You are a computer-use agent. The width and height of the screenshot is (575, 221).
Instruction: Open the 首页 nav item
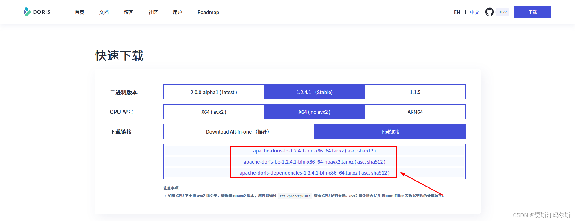coord(79,12)
